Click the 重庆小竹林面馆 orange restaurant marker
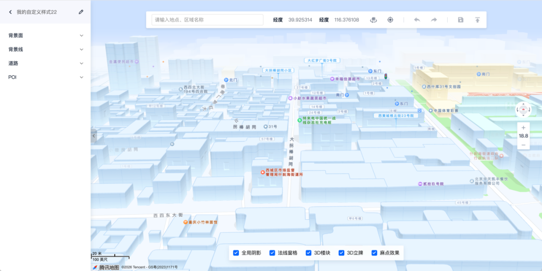 185,222
